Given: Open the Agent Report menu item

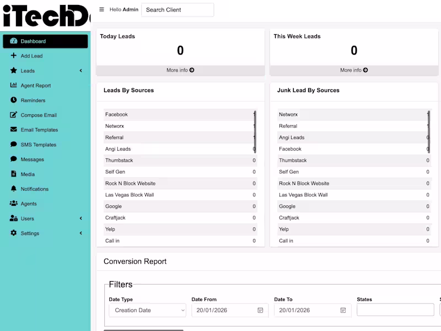Looking at the screenshot, I should [x=45, y=86].
